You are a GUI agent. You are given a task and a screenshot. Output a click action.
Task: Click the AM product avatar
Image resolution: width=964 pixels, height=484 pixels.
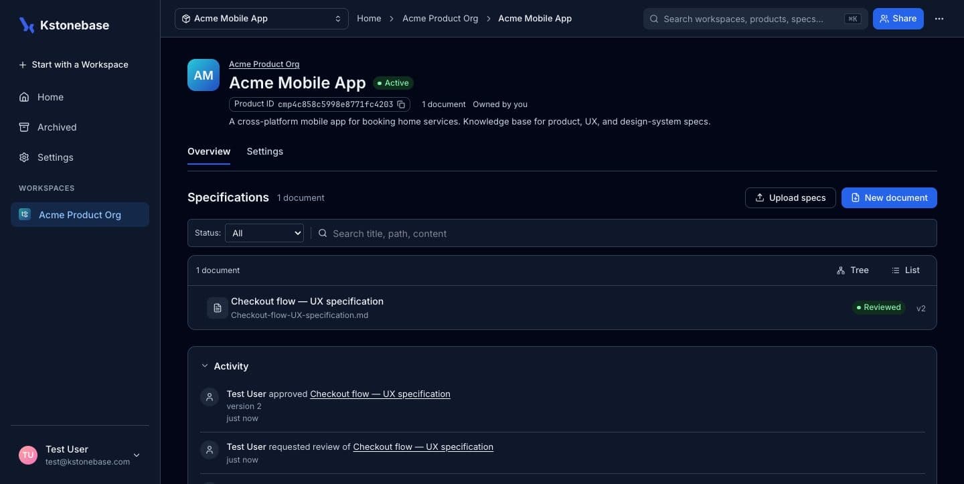pyautogui.click(x=204, y=75)
